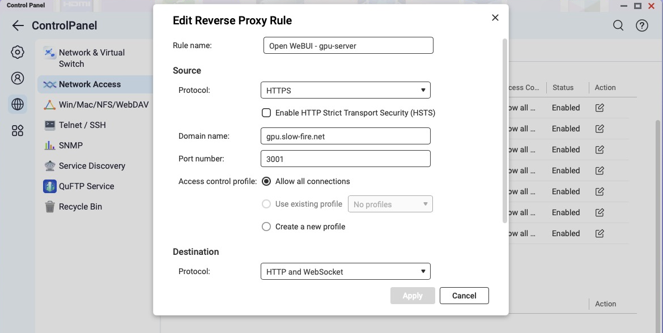Open the search magnifier icon
This screenshot has height=333, width=663.
coord(618,25)
